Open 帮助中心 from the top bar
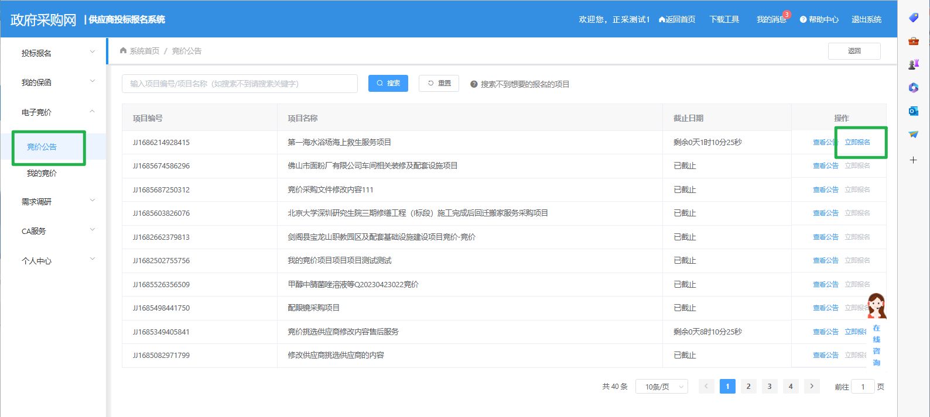 tap(819, 19)
